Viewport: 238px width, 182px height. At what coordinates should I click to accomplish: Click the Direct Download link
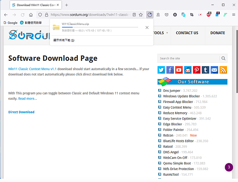click(21, 112)
